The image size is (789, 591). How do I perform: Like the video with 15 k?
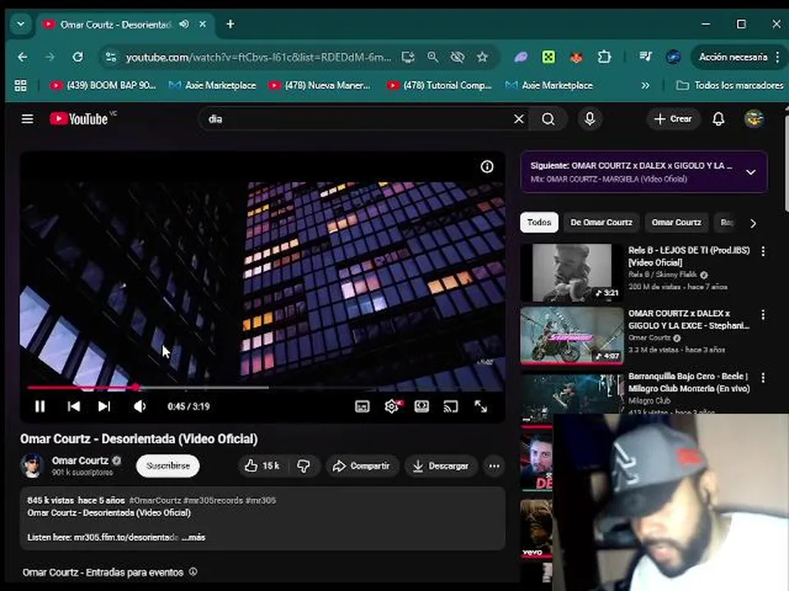point(263,466)
